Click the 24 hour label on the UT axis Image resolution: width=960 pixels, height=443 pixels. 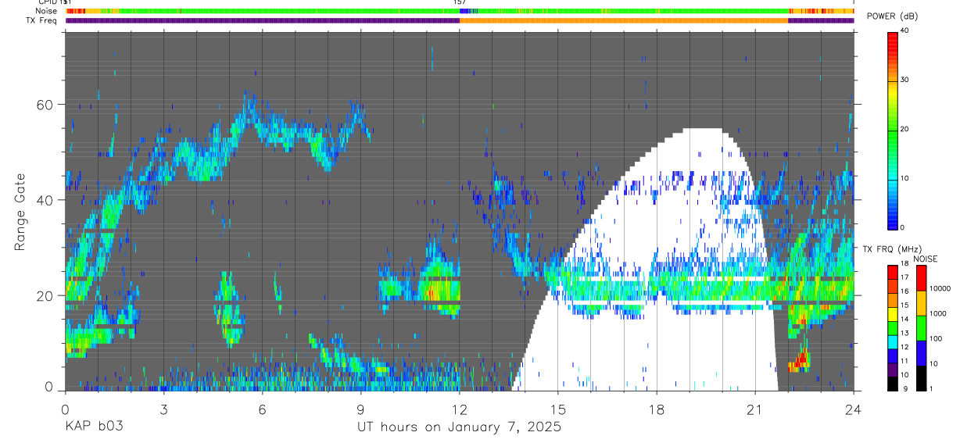(854, 409)
